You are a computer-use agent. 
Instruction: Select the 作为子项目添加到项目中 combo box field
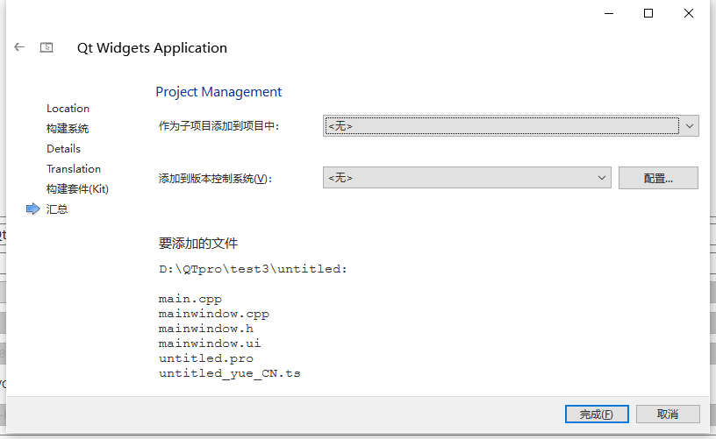[x=511, y=126]
